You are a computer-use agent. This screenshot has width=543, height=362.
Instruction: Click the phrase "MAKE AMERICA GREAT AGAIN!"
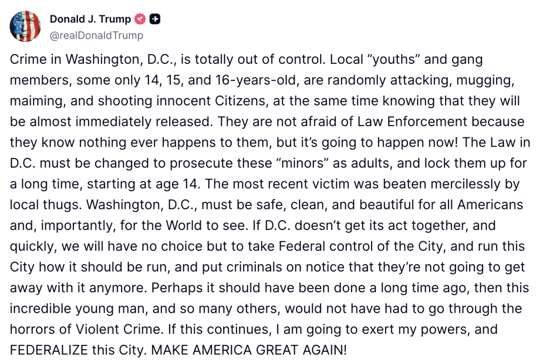tap(249, 350)
